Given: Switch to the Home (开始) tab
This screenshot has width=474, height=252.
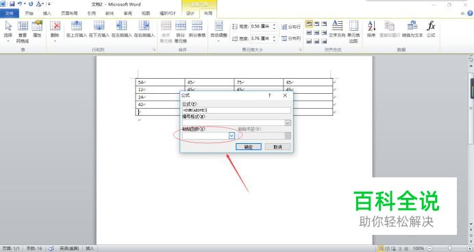Looking at the screenshot, I should click(29, 13).
